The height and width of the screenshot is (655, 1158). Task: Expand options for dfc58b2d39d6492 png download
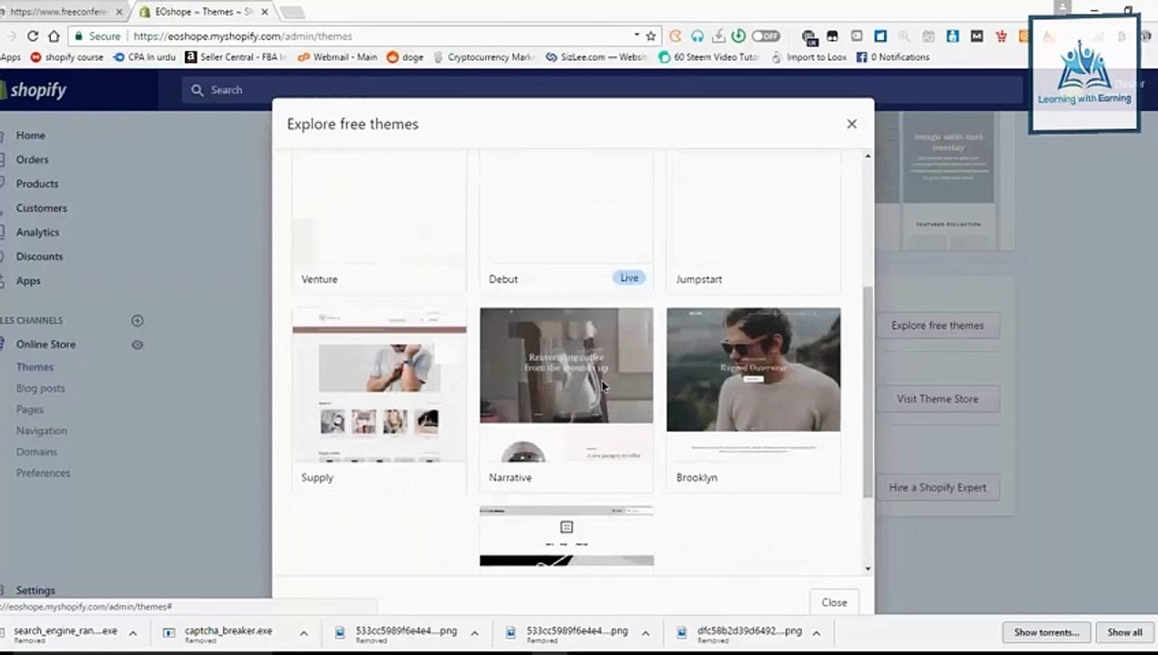pos(816,633)
